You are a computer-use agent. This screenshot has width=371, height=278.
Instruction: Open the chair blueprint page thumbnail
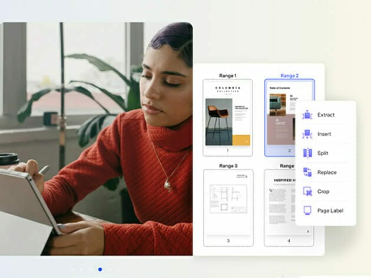coord(227,203)
